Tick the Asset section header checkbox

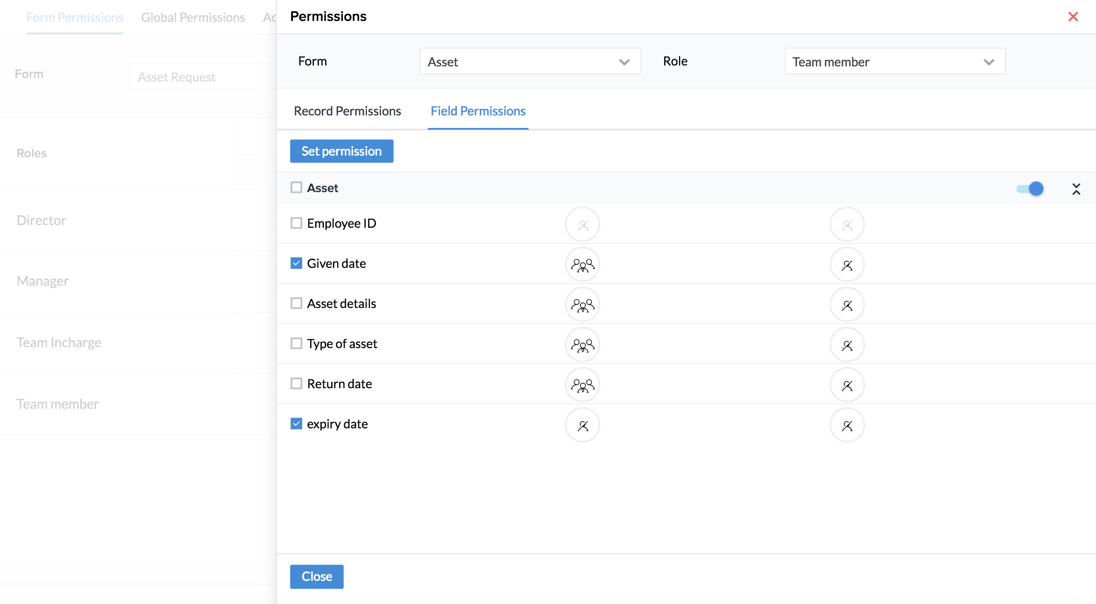click(296, 188)
